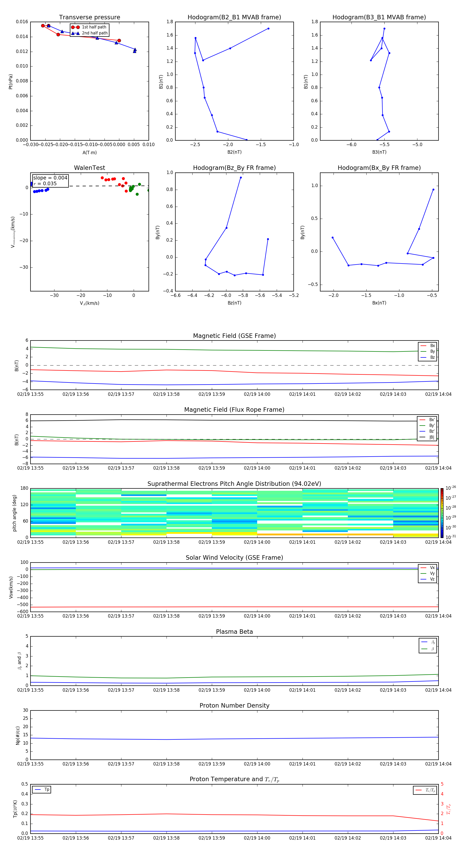Click the 'B2(nT)' axis label
Screen dimensions: 469x861
[x=234, y=152]
